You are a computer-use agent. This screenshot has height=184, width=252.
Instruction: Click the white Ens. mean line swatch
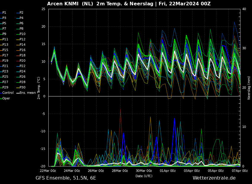(17, 93)
